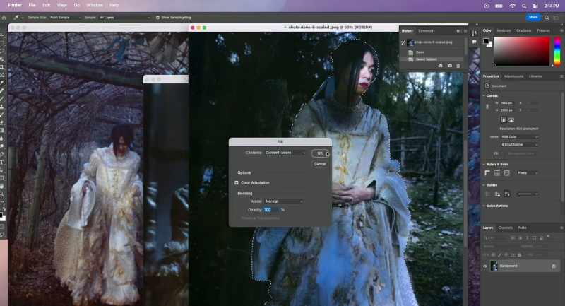Image resolution: width=565 pixels, height=306 pixels.
Task: Click the trash icon in History panel
Action: coord(458,66)
